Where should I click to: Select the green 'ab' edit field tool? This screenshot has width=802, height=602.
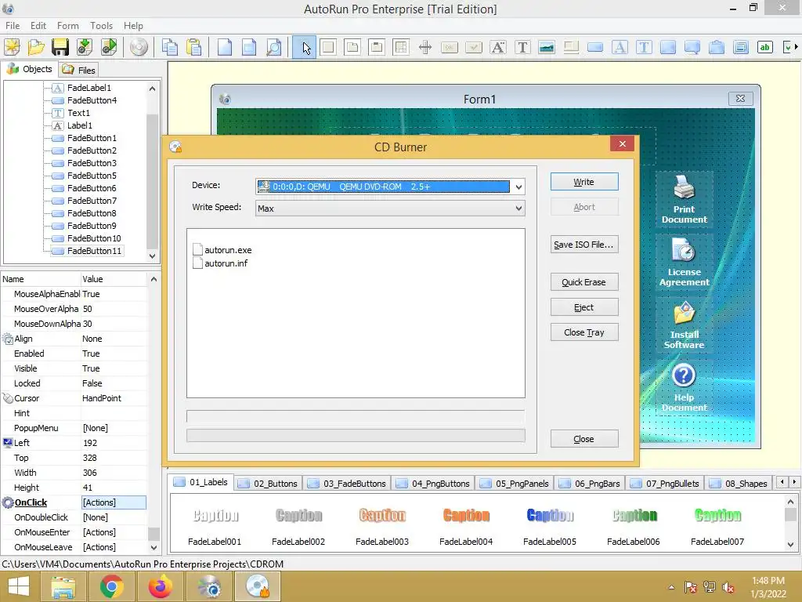[764, 47]
